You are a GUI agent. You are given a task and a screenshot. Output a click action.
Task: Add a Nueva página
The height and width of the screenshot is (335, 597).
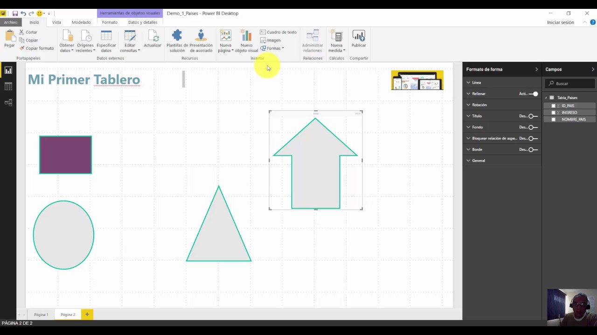pyautogui.click(x=225, y=41)
